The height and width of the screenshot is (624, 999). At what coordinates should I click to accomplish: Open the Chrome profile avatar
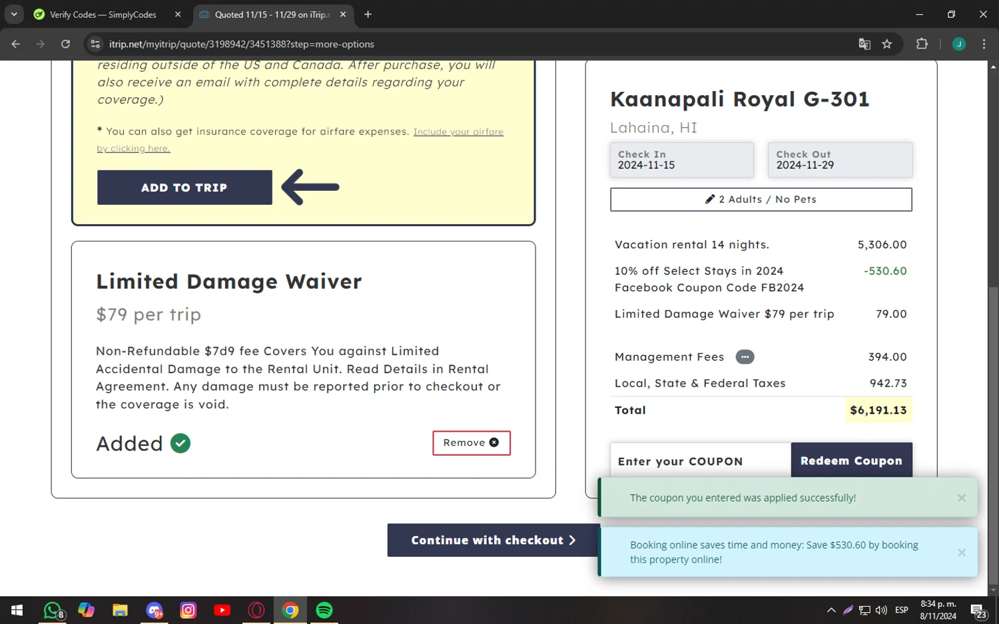(x=959, y=44)
